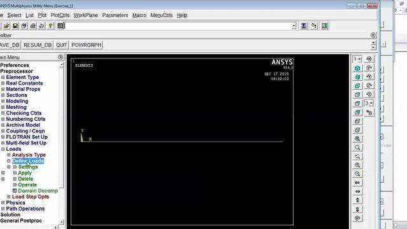
Task: Expand the Material Props tree node
Action: [3, 89]
